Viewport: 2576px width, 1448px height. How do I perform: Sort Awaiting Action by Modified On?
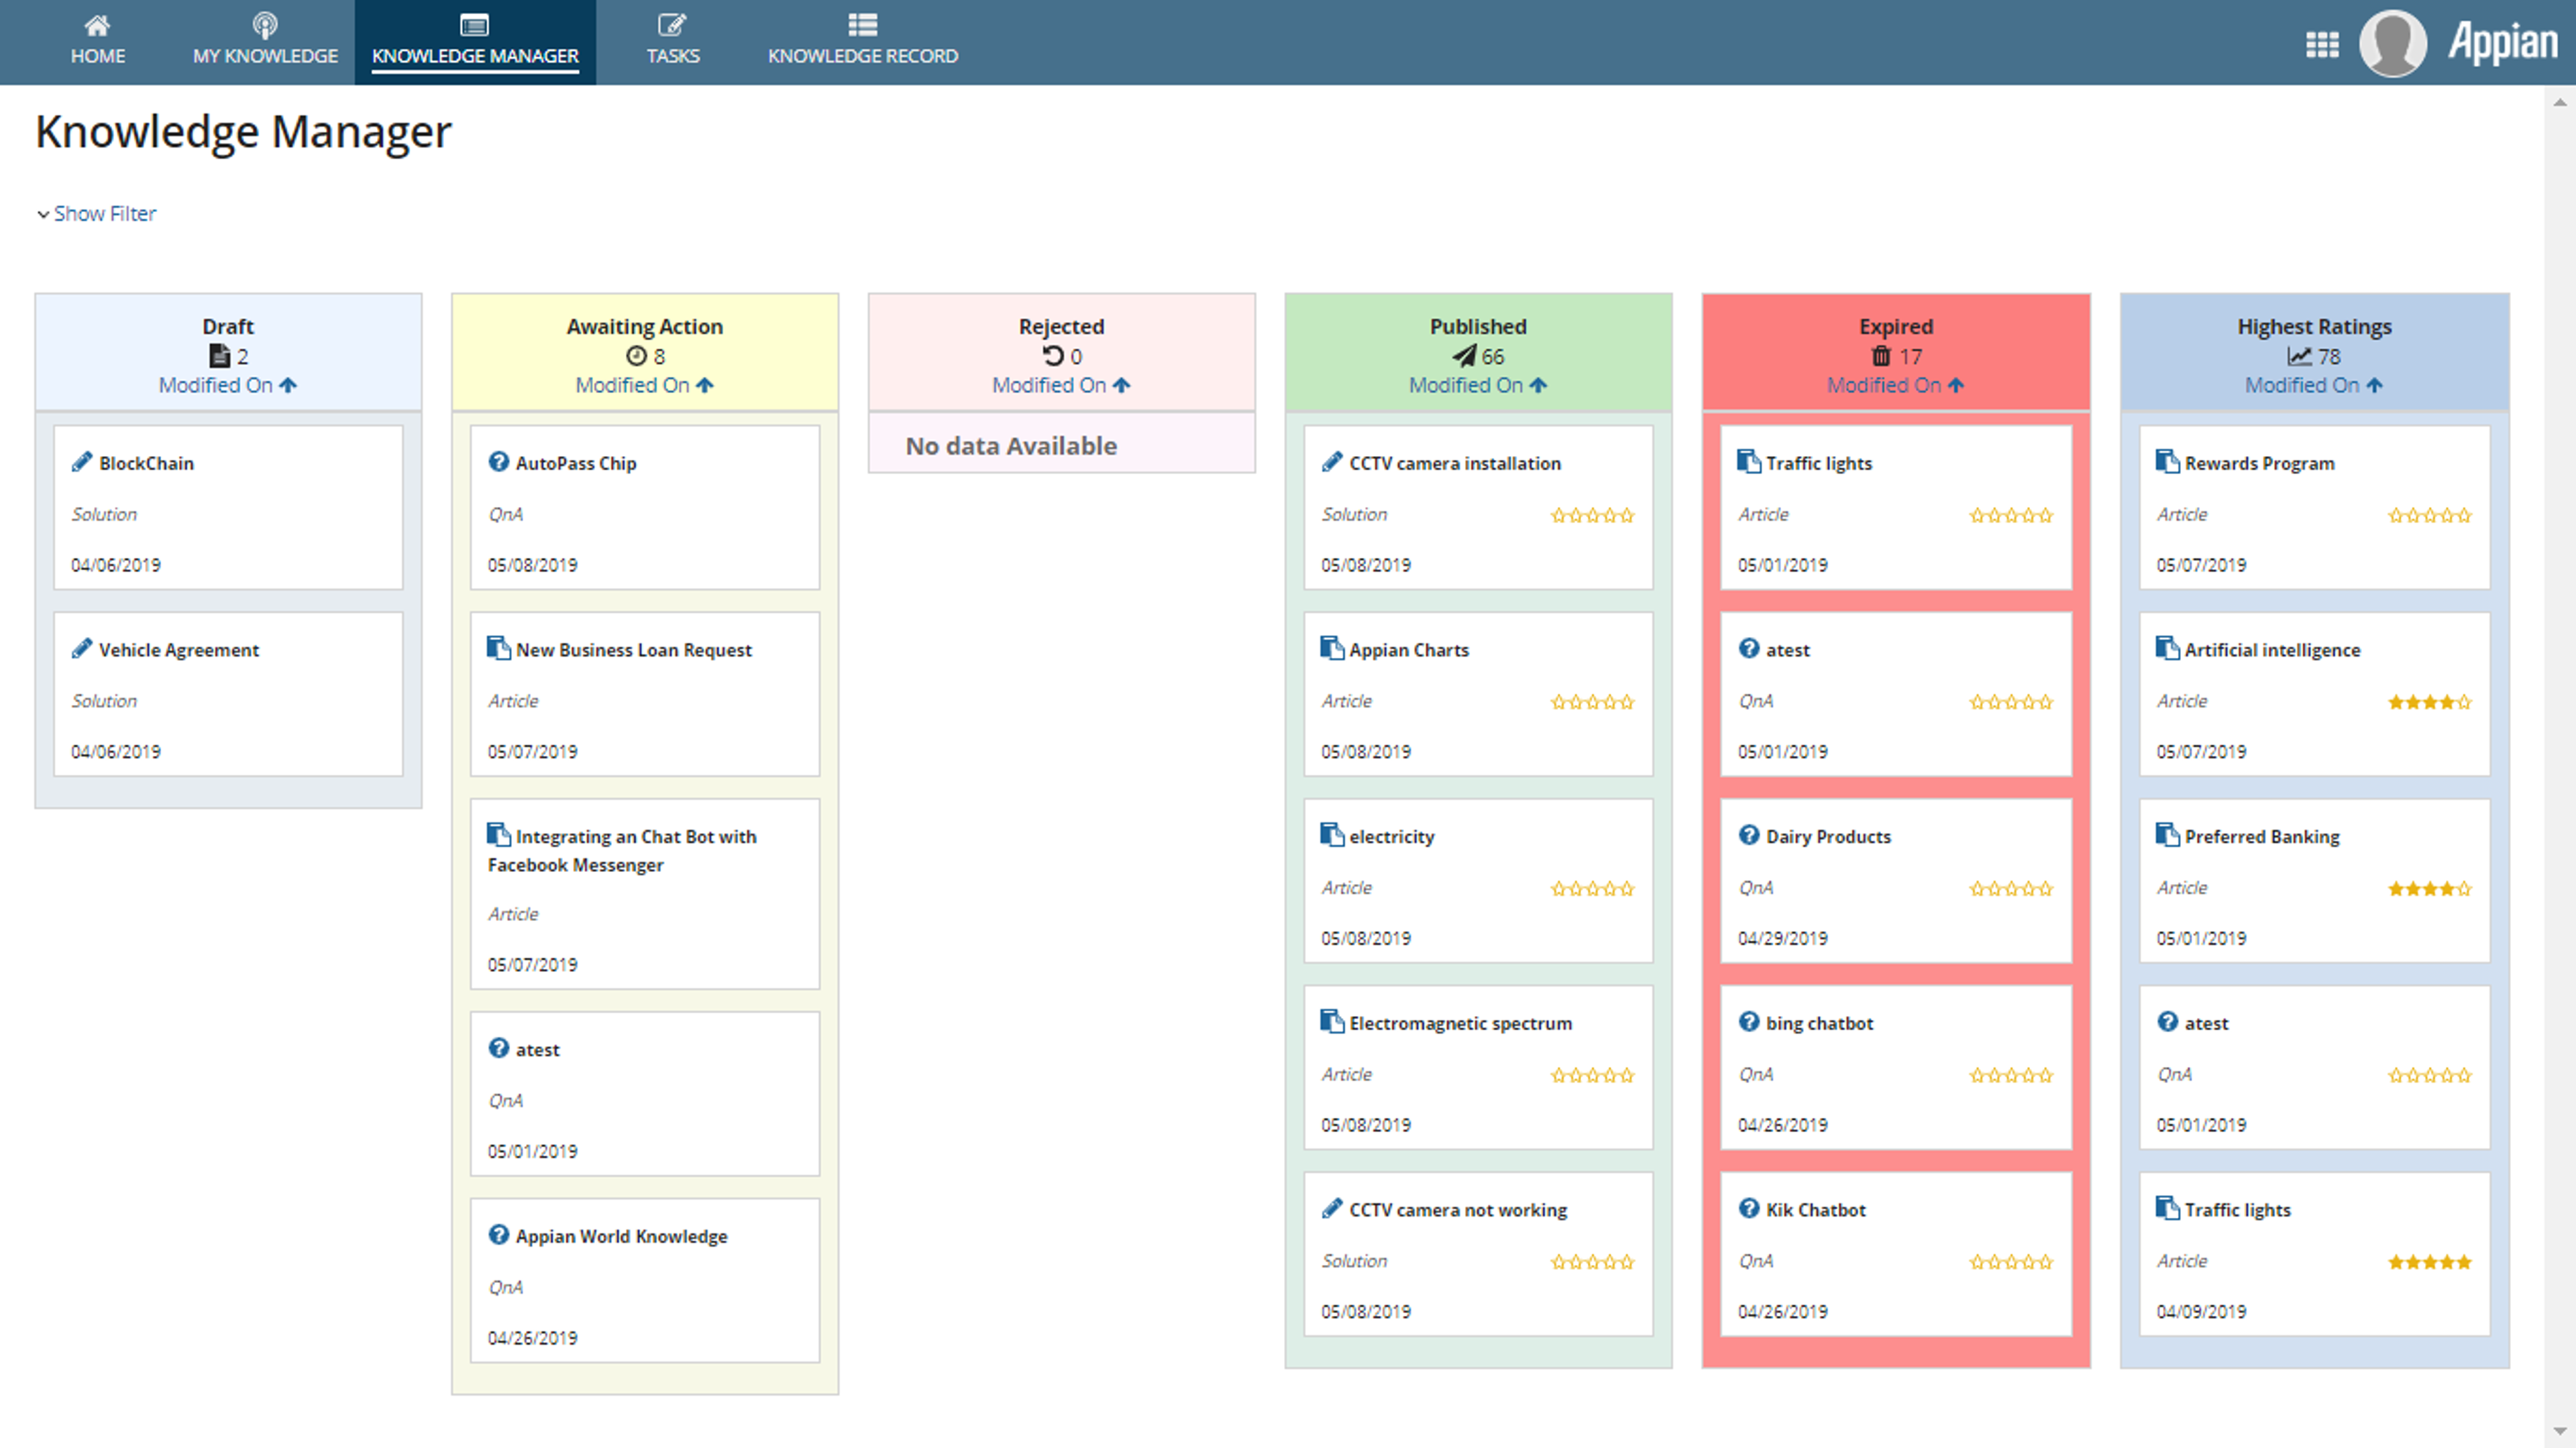645,385
